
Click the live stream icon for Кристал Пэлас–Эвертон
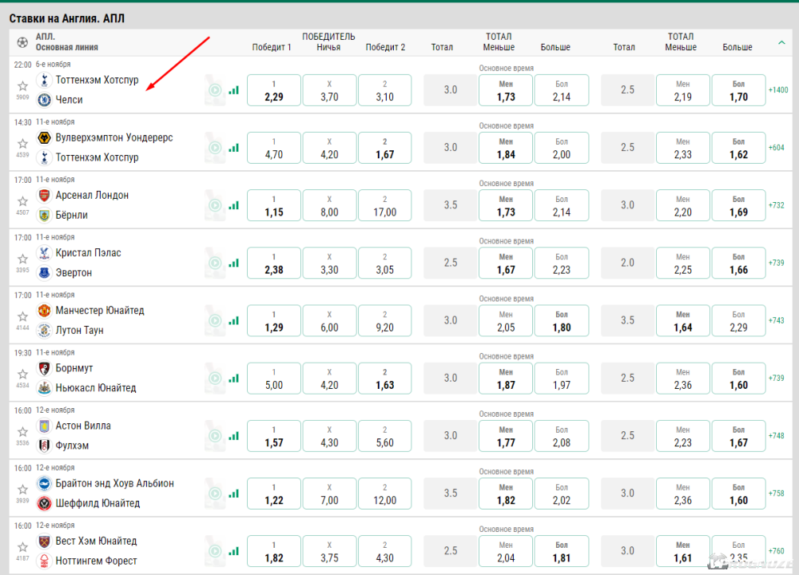215,263
